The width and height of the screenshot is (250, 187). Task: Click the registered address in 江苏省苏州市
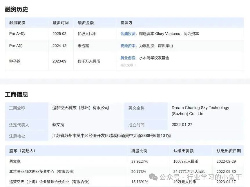click(112, 136)
